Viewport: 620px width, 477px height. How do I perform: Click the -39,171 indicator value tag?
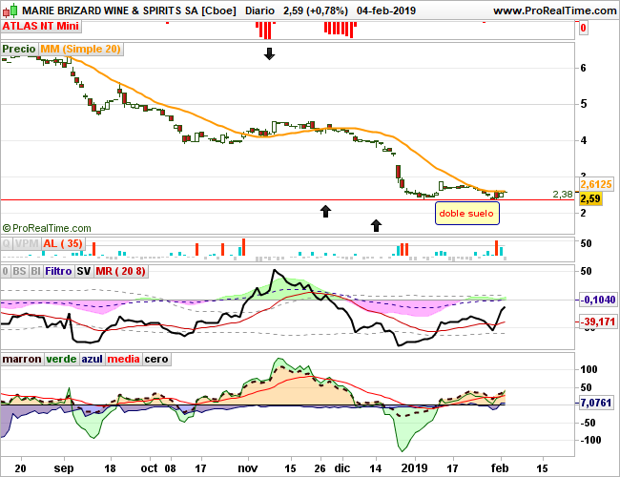597,321
